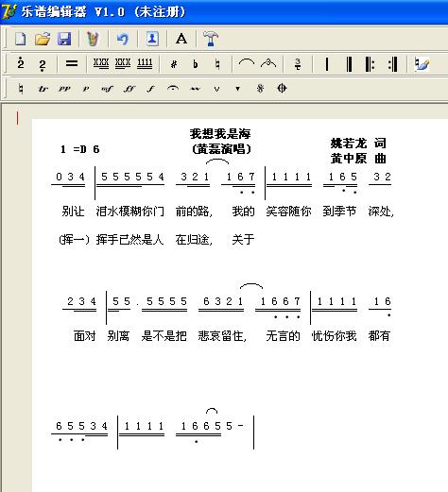Screen dimensions: 448x492
Task: Insert a double bar line
Action: pyautogui.click(x=349, y=64)
